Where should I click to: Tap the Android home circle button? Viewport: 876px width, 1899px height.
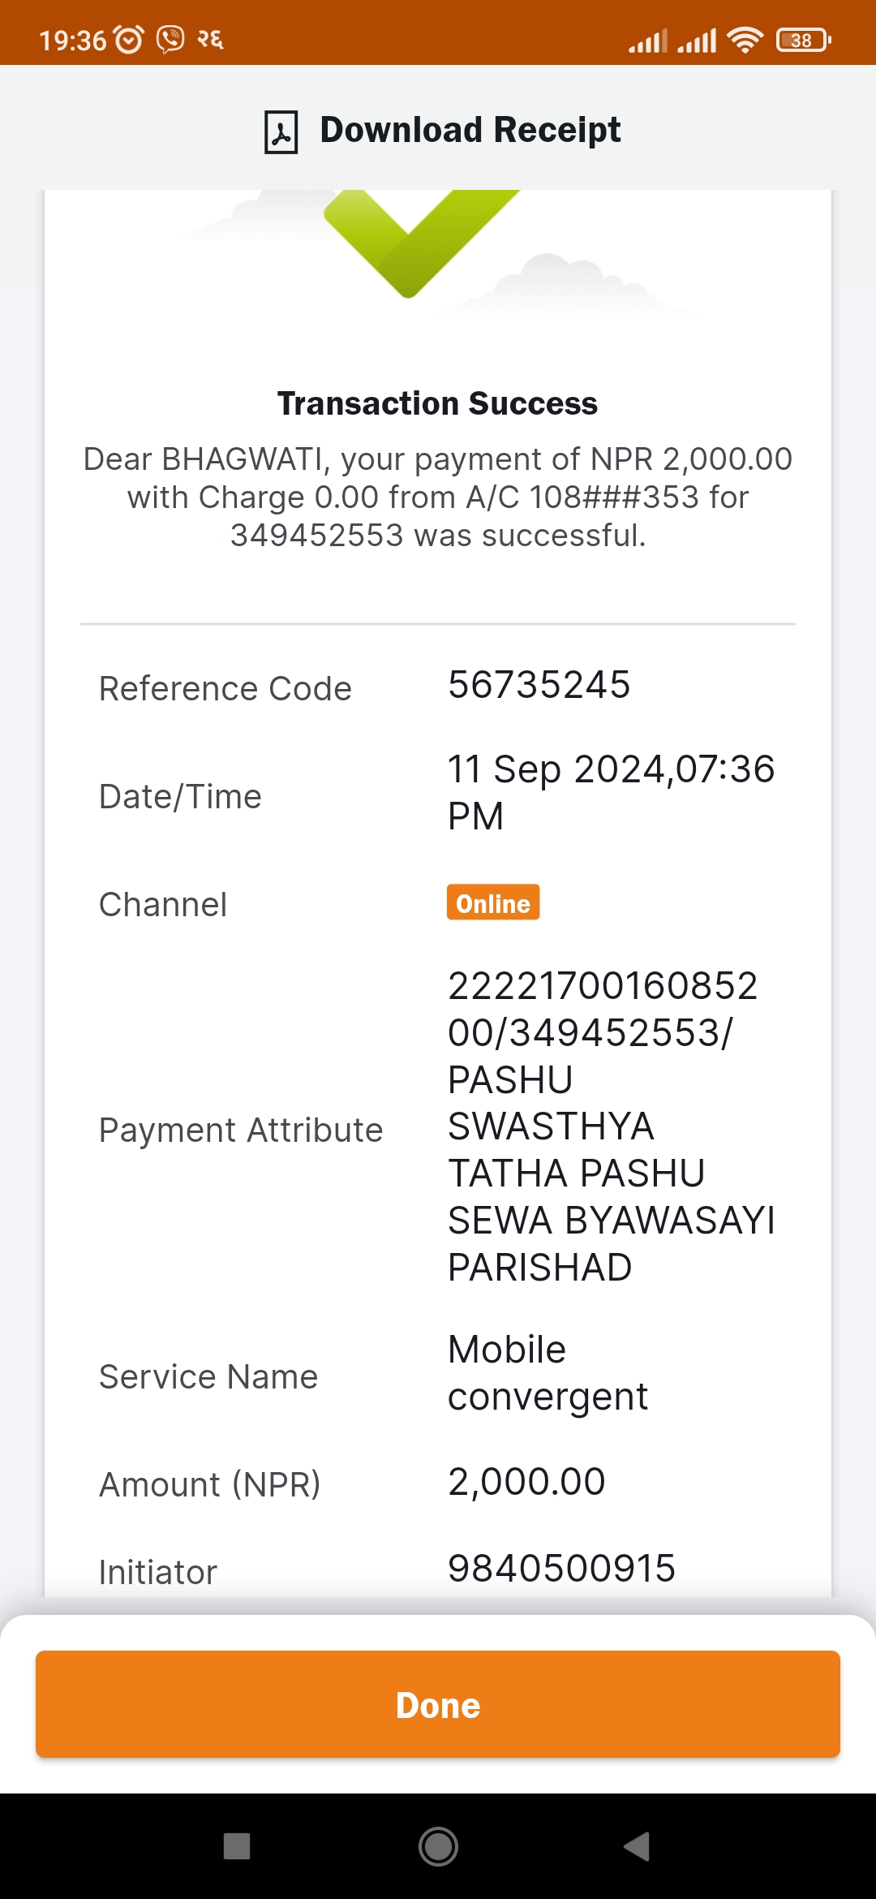(438, 1846)
